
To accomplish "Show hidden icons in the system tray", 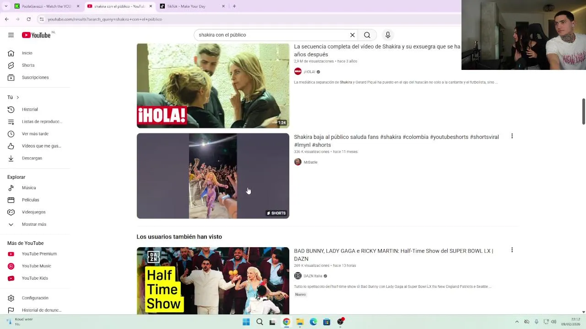I will point(517,322).
